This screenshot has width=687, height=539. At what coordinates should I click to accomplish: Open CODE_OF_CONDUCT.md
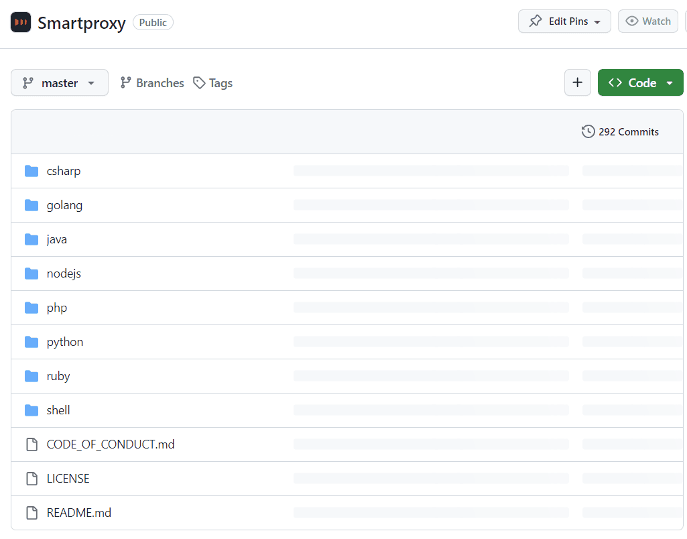(110, 444)
